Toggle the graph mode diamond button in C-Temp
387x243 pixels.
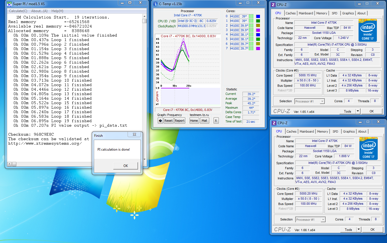[x=160, y=121]
